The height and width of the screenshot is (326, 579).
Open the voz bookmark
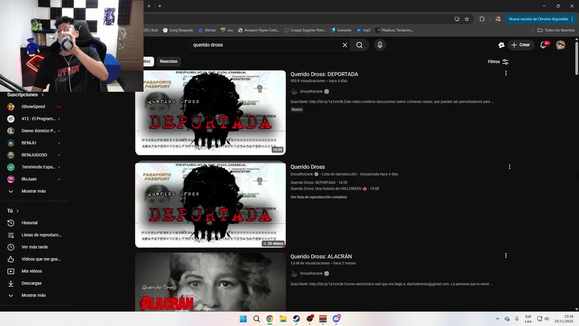227,30
